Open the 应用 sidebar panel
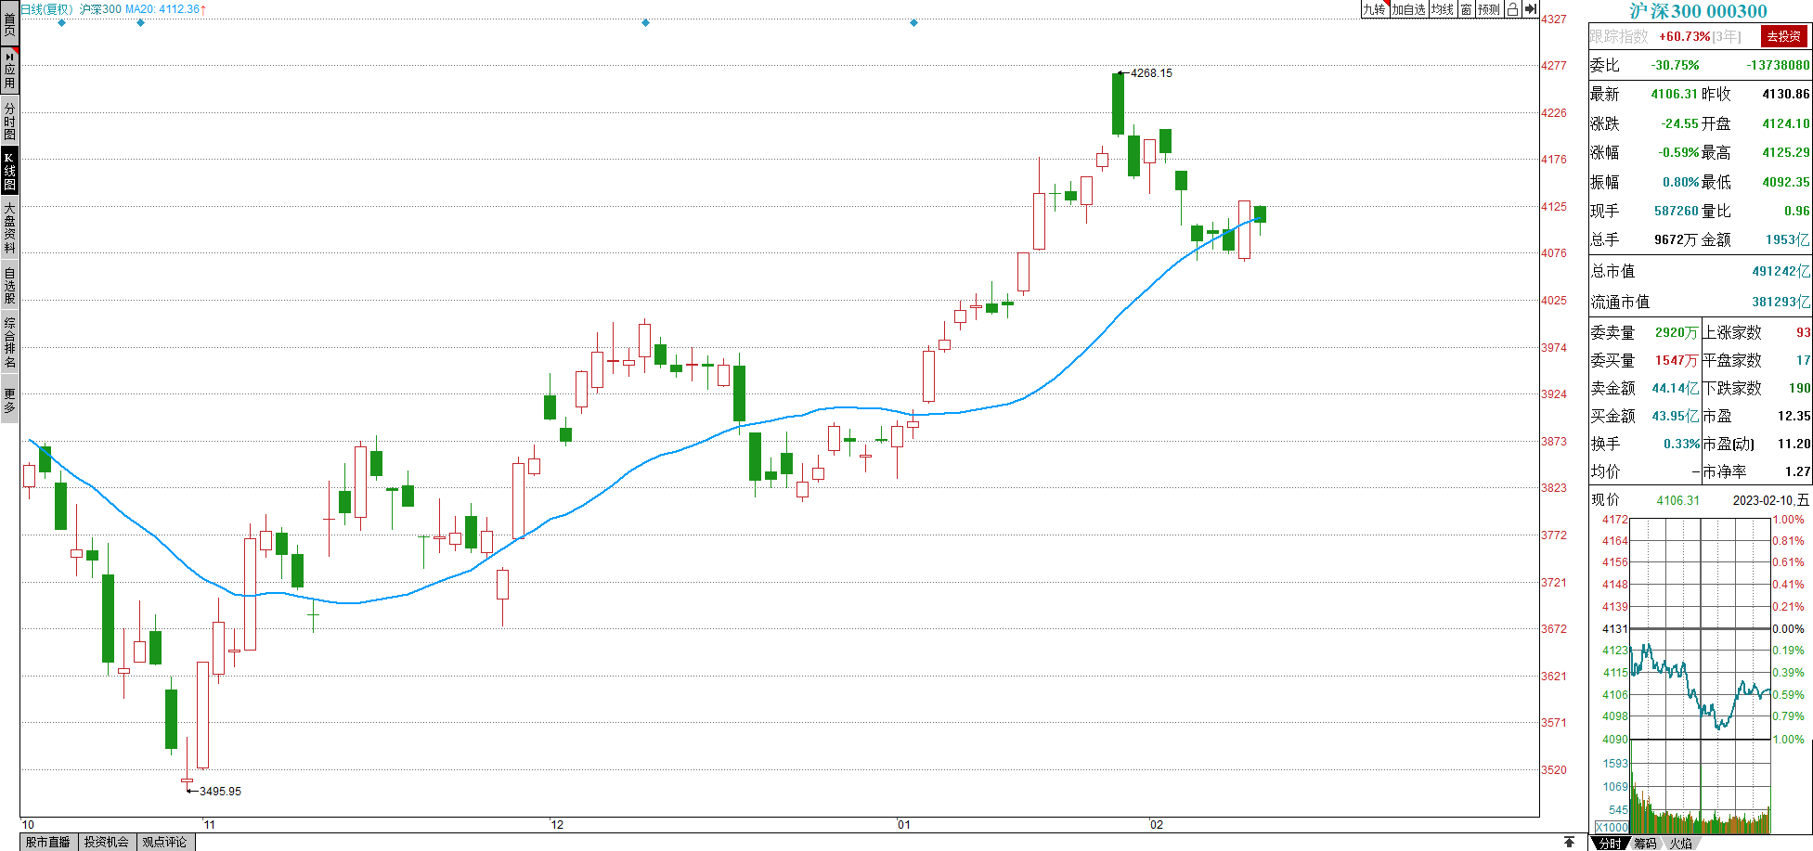This screenshot has width=1813, height=851. click(9, 71)
